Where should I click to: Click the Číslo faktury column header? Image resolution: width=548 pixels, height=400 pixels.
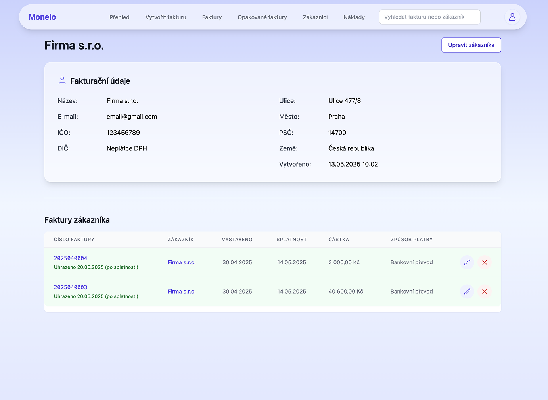pyautogui.click(x=74, y=240)
